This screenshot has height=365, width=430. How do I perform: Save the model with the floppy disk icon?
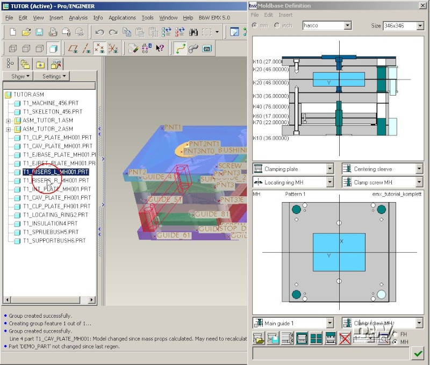pyautogui.click(x=39, y=32)
